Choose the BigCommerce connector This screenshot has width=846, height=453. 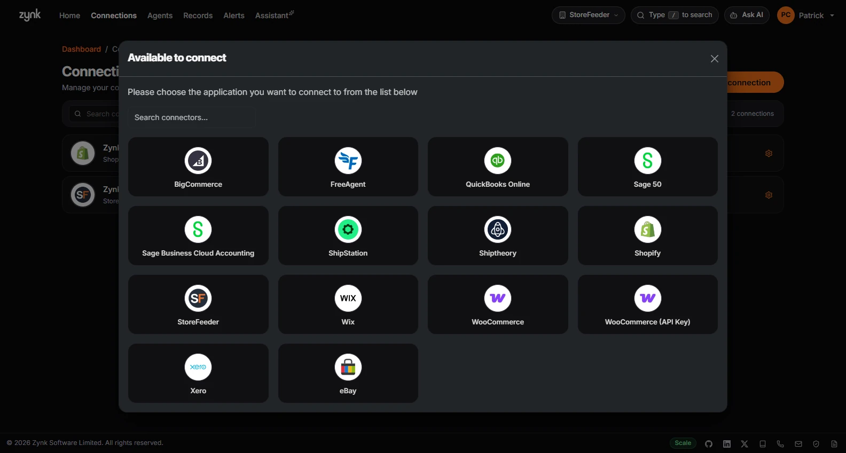click(x=198, y=166)
